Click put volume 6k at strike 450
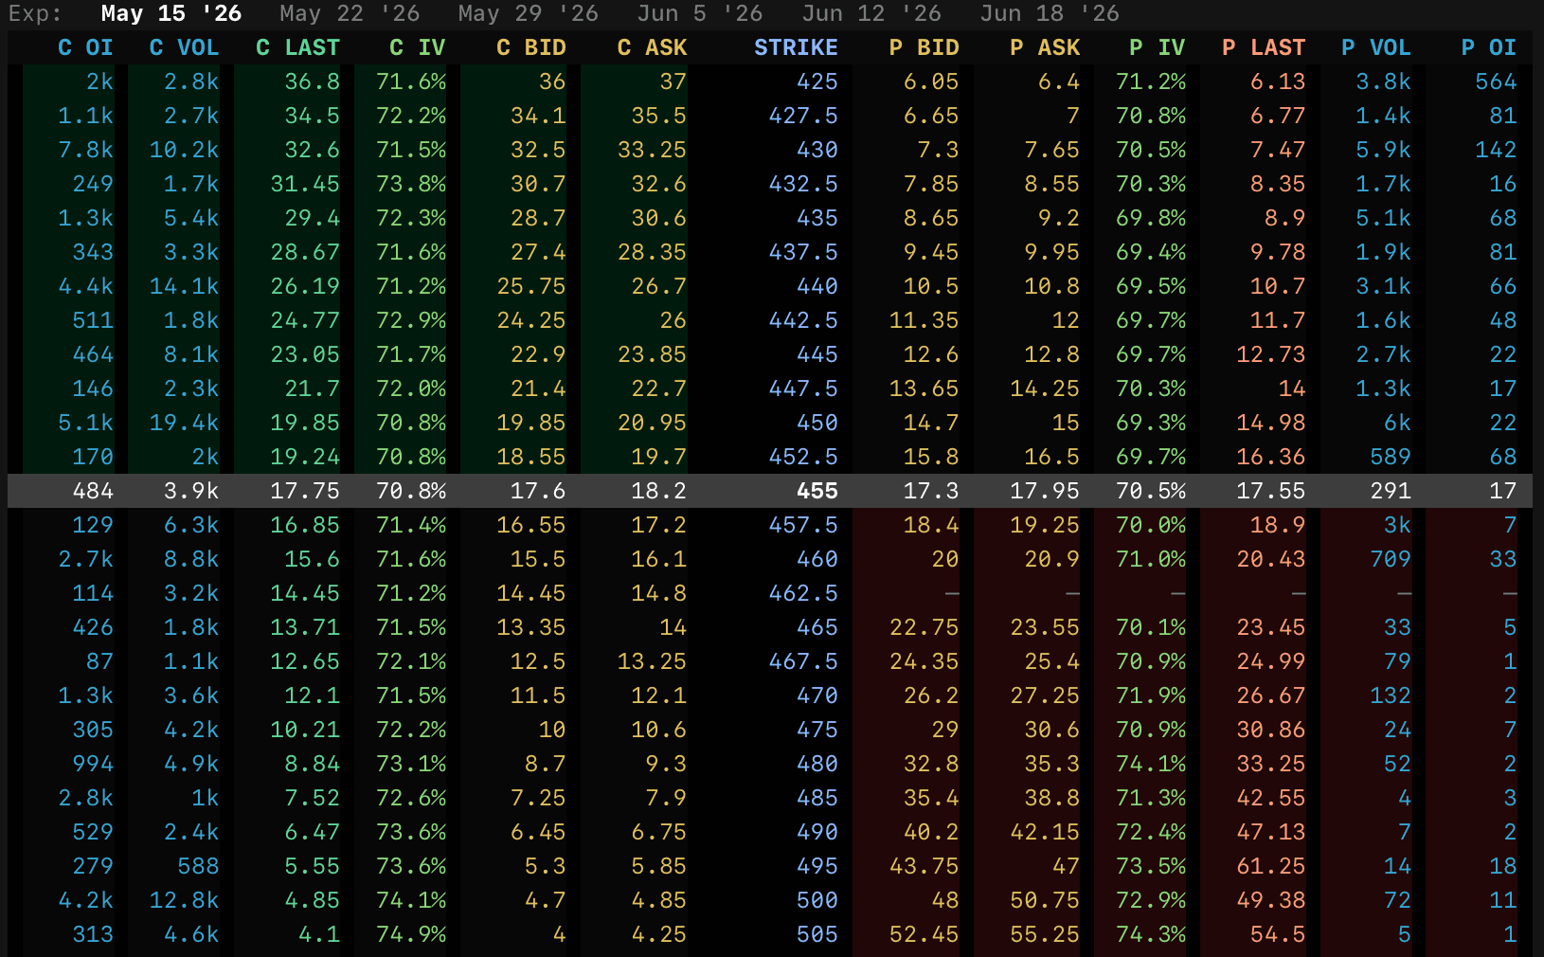Screen dimensions: 1544x957 [x=1397, y=423]
